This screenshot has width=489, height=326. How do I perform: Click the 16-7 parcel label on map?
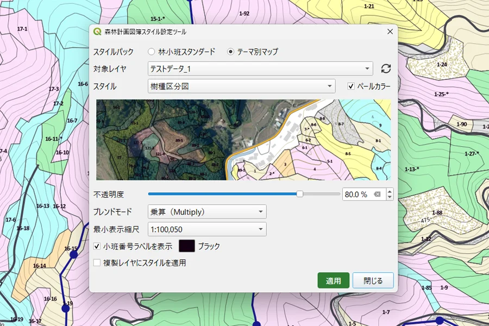coord(72,121)
